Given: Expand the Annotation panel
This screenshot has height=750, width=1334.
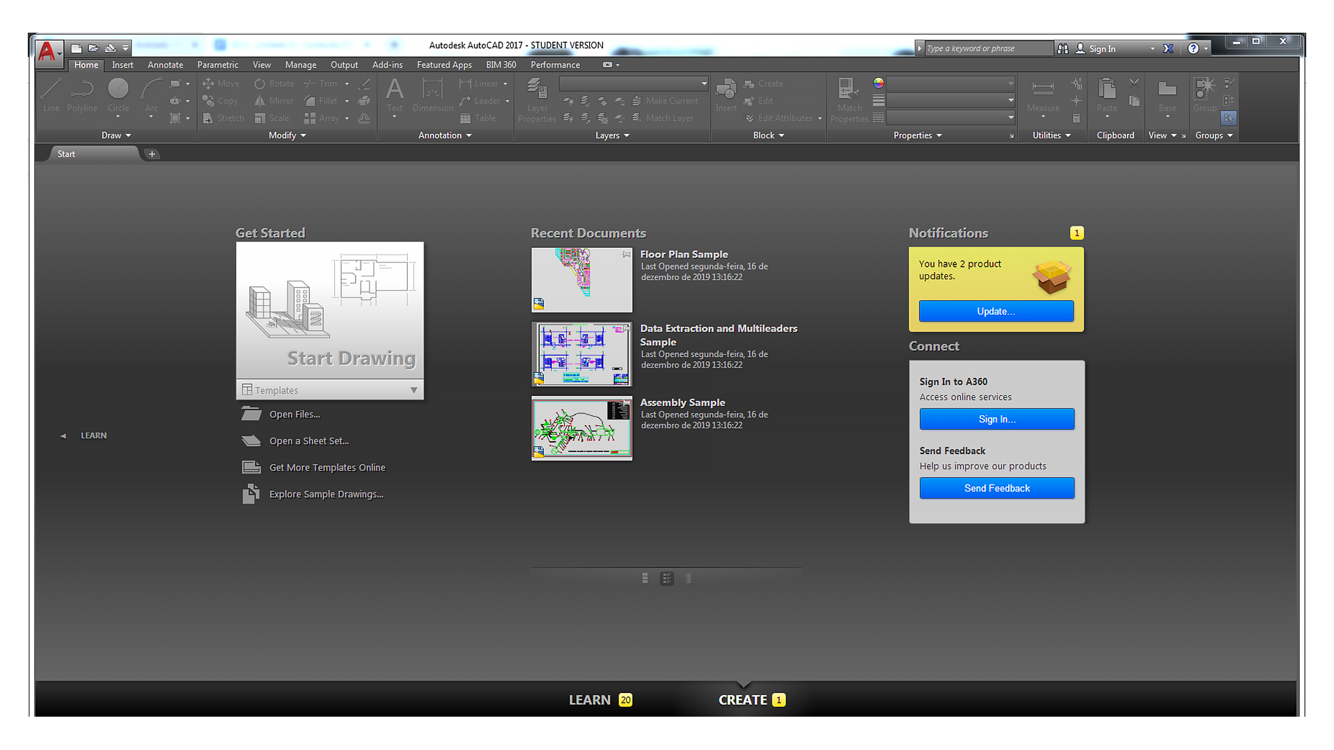Looking at the screenshot, I should coord(445,135).
